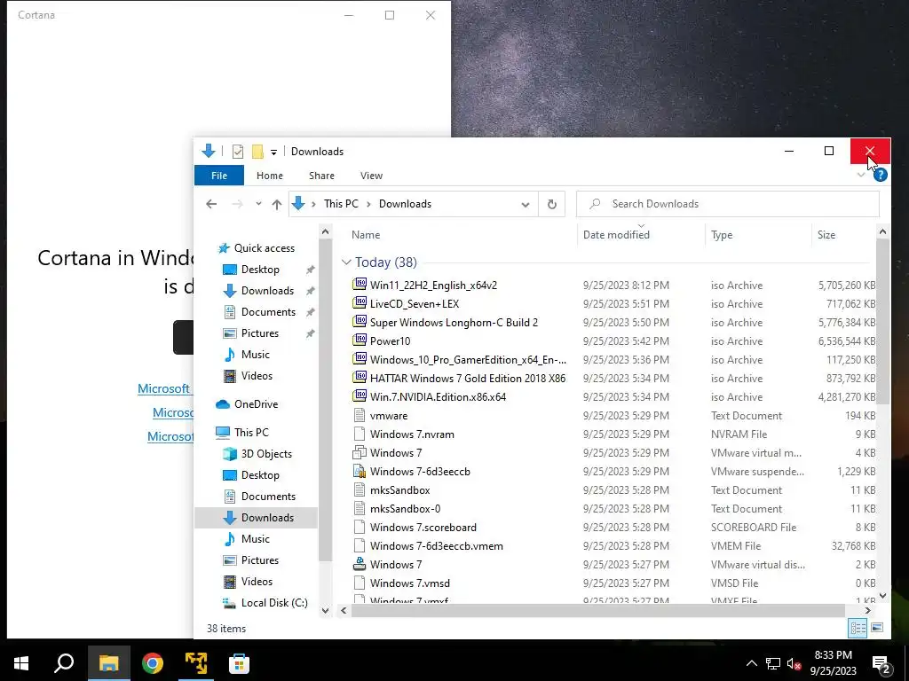
Task: Refresh the Downloads folder
Action: [x=552, y=205]
